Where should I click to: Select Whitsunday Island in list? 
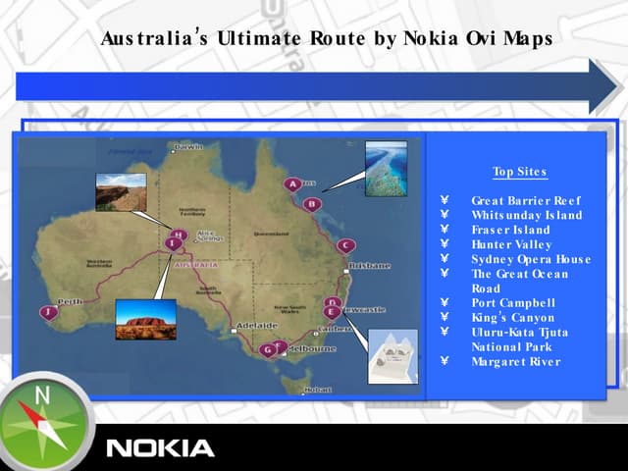(527, 215)
